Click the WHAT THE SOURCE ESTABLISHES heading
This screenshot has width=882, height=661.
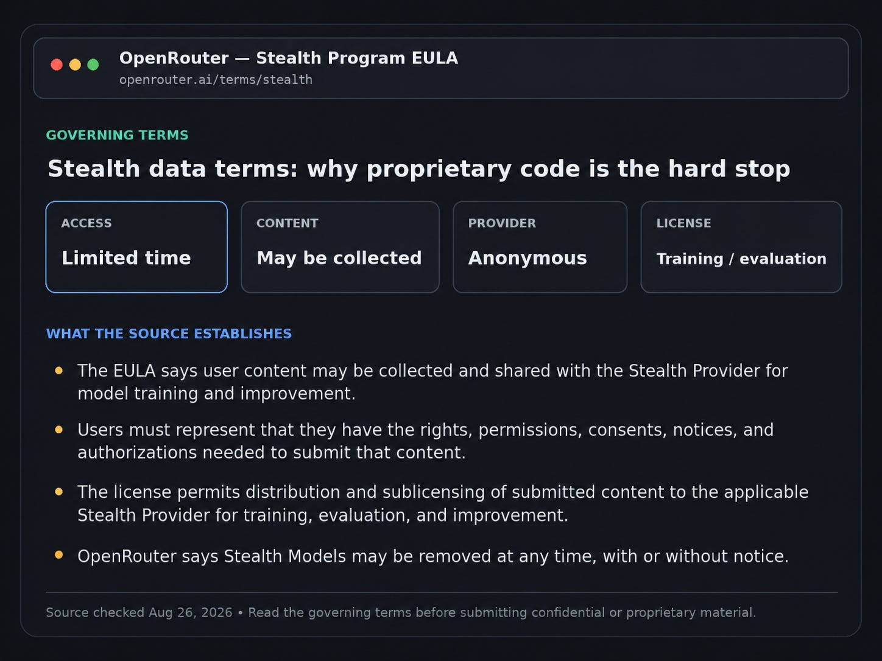169,334
